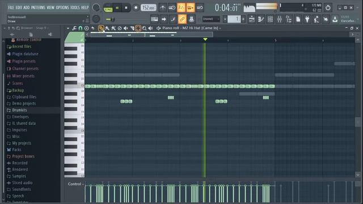
Task: Choose the Zoom magnifier tool in piano roll
Action: (144, 28)
